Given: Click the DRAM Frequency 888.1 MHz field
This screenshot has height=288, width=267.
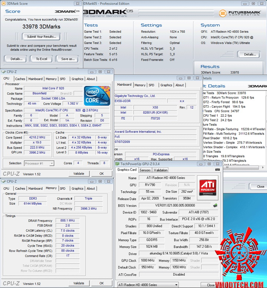Looking at the screenshot, I should (x=67, y=220).
